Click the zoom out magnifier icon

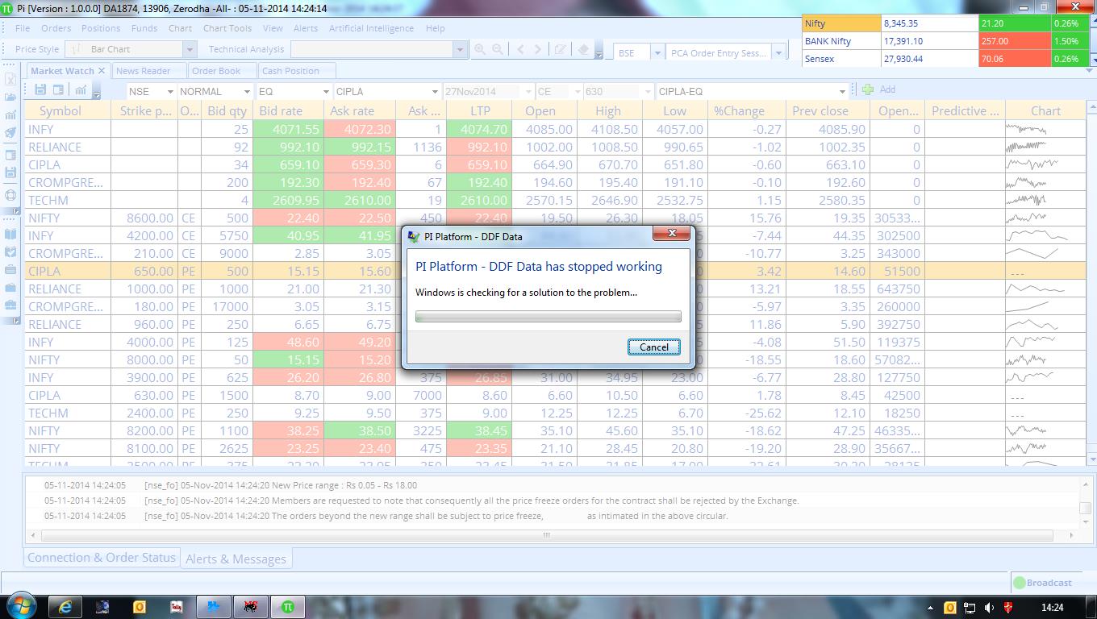(498, 49)
